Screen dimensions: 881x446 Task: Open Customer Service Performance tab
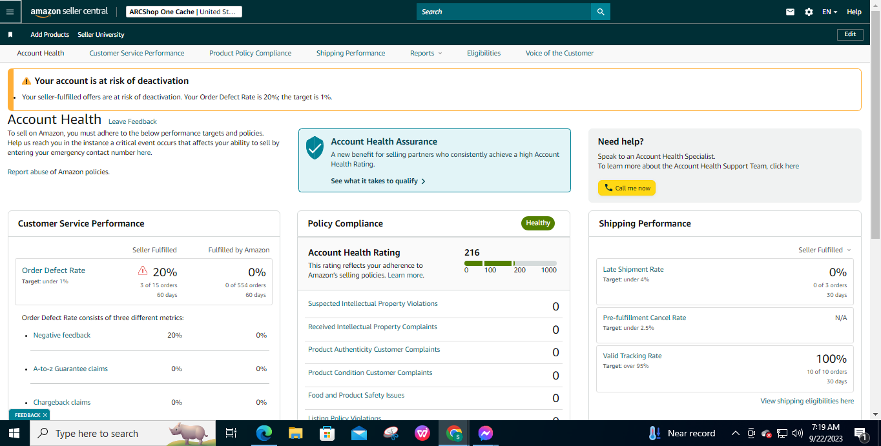[137, 53]
